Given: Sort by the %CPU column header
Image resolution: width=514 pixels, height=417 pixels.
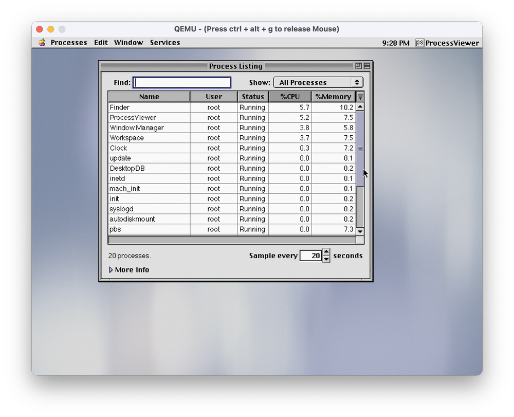Looking at the screenshot, I should click(x=290, y=97).
